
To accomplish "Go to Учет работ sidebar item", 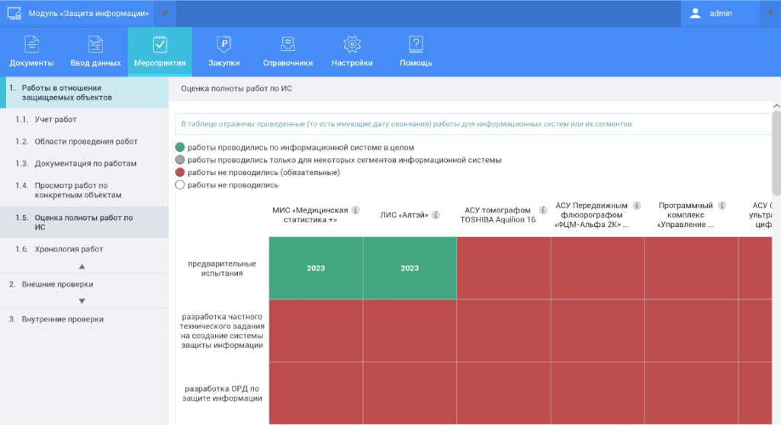I will click(55, 120).
